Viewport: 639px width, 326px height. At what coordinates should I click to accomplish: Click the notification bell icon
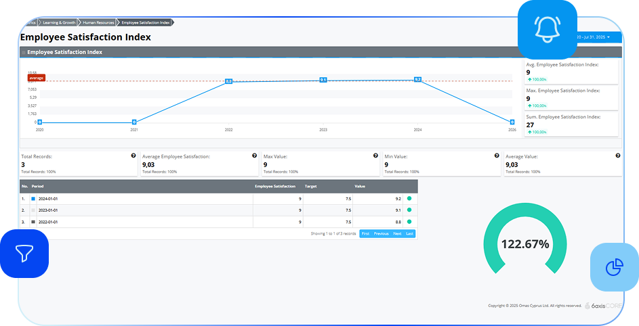(x=547, y=29)
